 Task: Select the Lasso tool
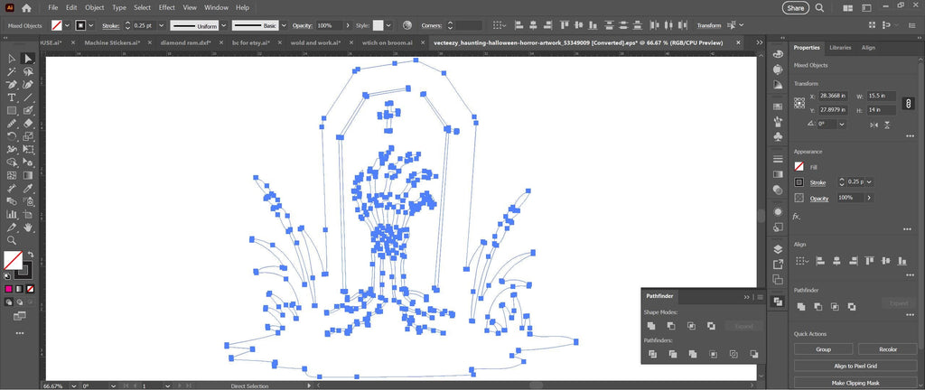click(28, 71)
